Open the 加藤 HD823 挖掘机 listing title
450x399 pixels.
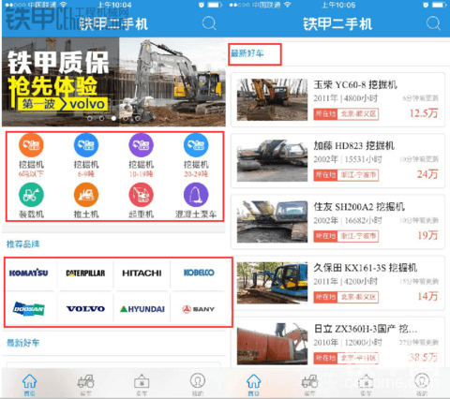click(x=354, y=145)
